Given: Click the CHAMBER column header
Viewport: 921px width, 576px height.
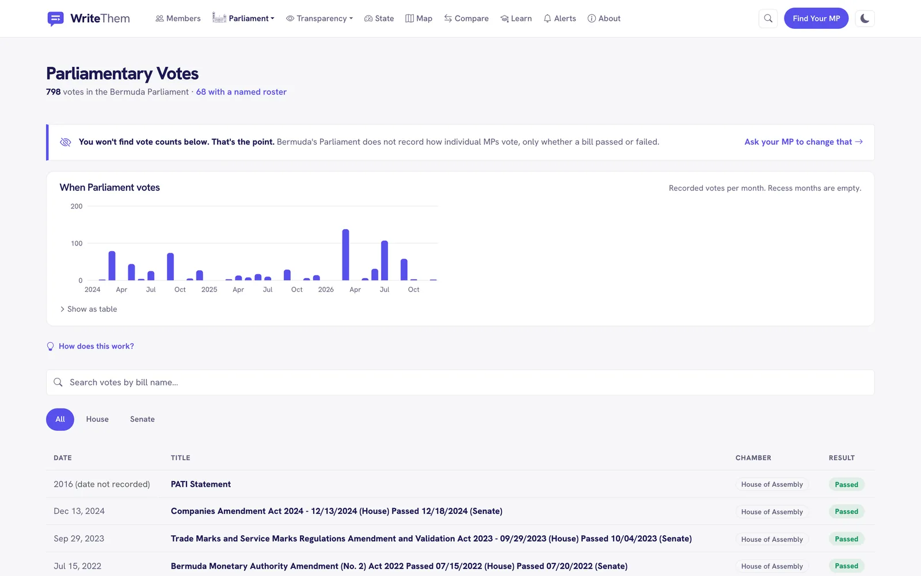Looking at the screenshot, I should pos(753,458).
